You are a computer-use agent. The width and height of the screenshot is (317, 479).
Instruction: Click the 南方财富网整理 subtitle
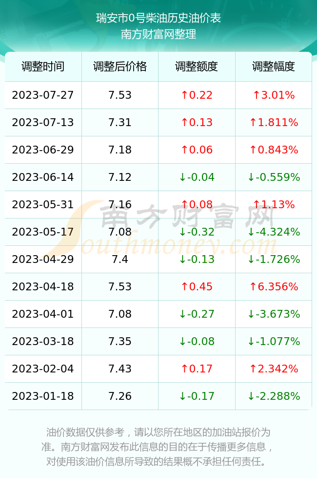click(158, 34)
